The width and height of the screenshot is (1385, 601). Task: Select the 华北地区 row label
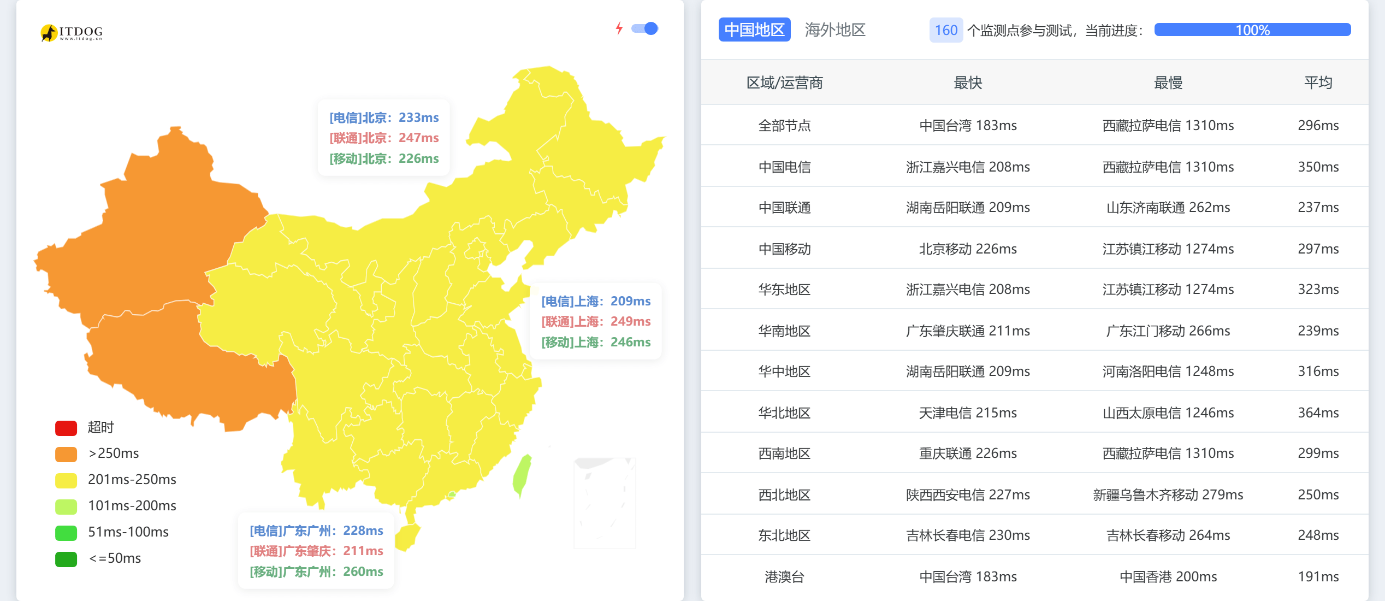pyautogui.click(x=784, y=413)
